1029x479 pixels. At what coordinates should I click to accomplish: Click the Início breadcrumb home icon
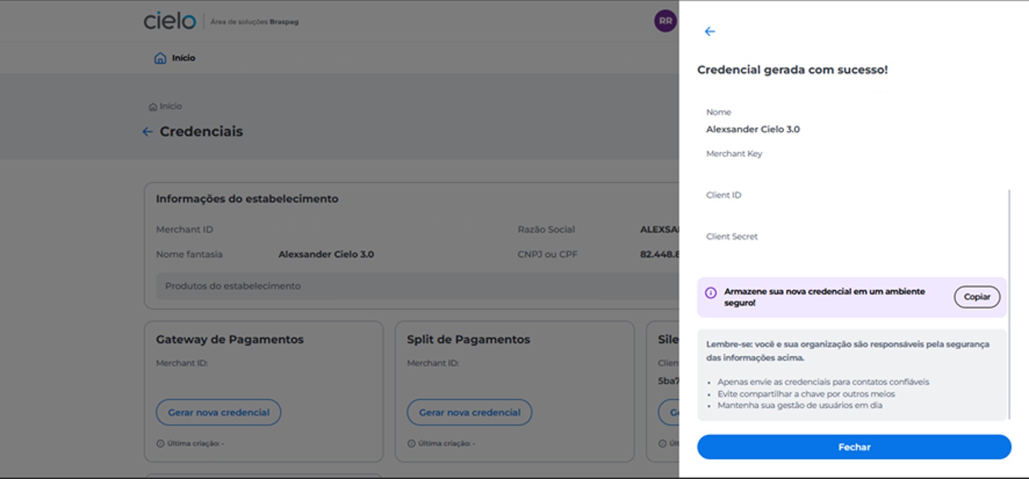tap(152, 106)
